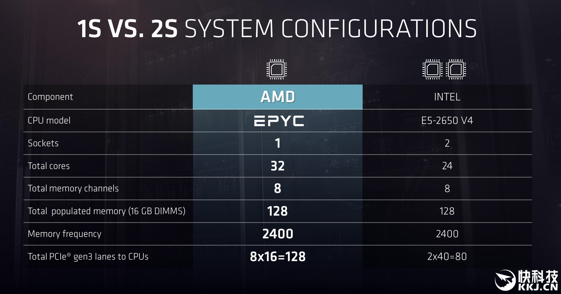Click the Component header label
This screenshot has width=561, height=294.
(x=50, y=97)
